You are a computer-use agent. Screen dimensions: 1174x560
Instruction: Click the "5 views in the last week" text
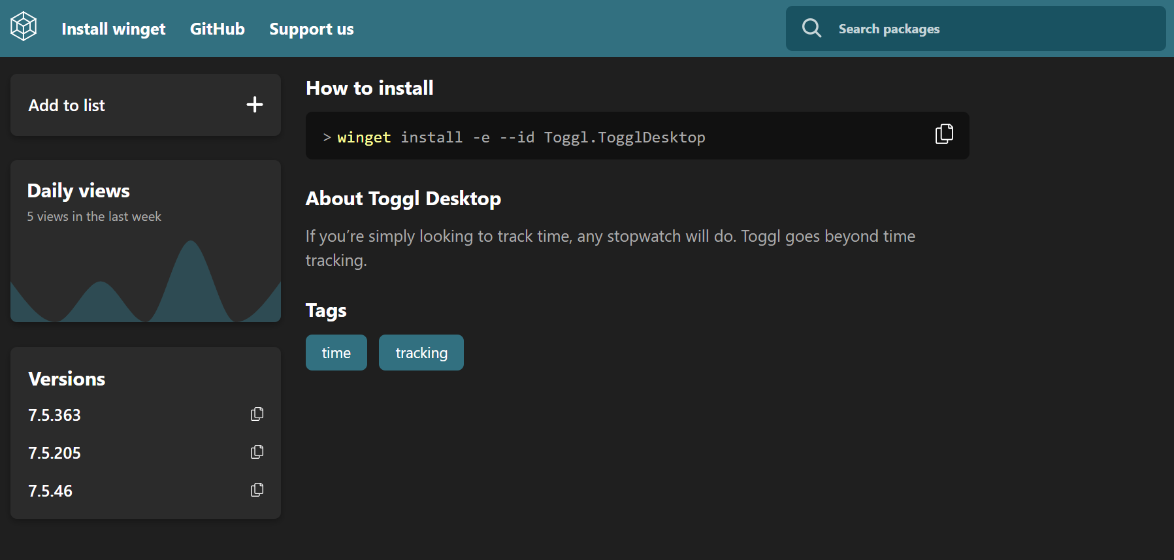point(94,216)
